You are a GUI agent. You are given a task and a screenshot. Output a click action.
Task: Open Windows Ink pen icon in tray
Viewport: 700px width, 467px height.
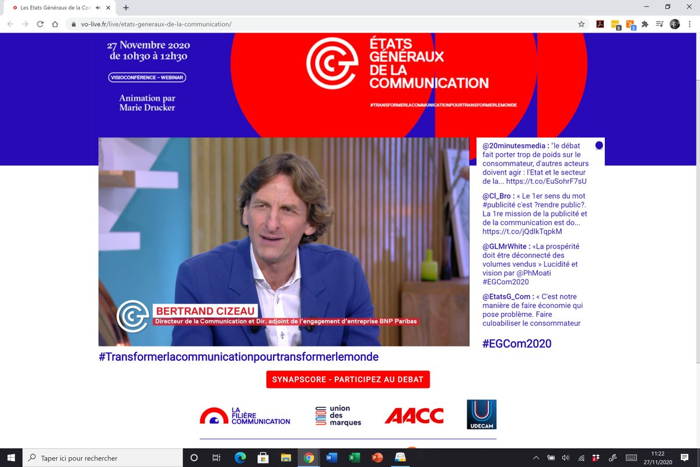tap(612, 458)
